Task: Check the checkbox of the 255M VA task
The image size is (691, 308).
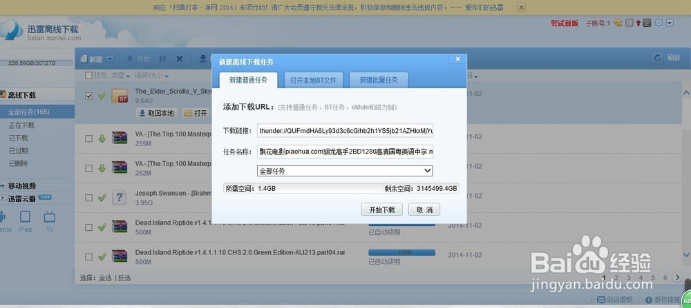Action: point(88,139)
